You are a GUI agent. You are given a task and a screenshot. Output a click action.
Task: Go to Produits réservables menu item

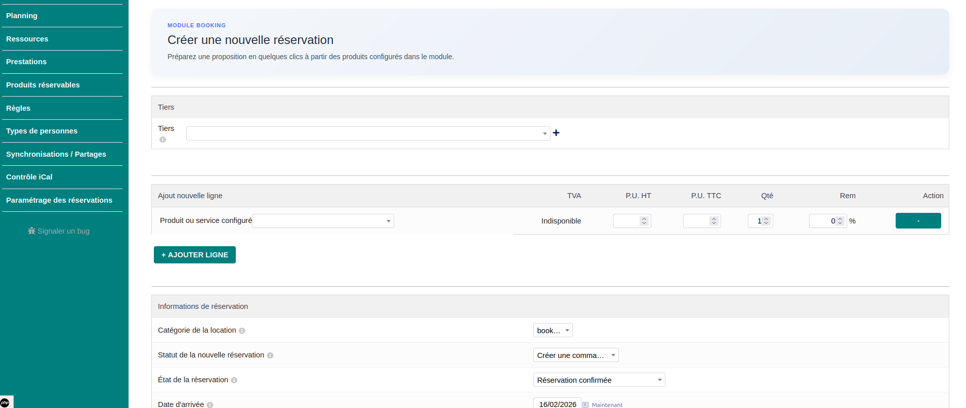coord(43,85)
